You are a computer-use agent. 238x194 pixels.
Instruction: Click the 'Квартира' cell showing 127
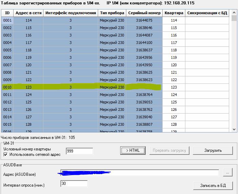[173, 117]
